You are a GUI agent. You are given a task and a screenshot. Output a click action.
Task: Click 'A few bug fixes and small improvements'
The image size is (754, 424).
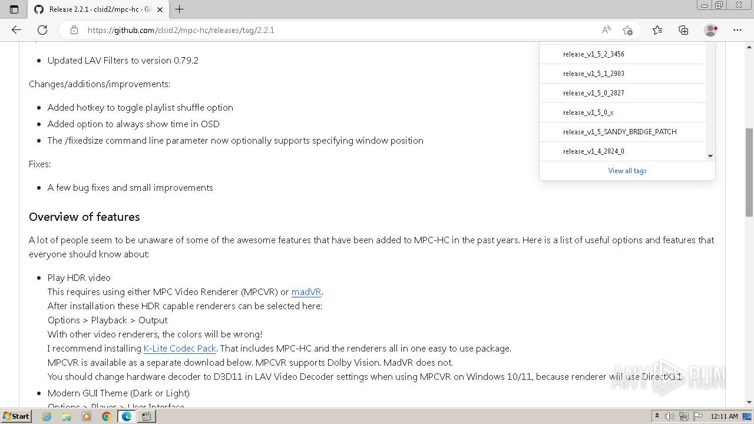[x=130, y=188]
